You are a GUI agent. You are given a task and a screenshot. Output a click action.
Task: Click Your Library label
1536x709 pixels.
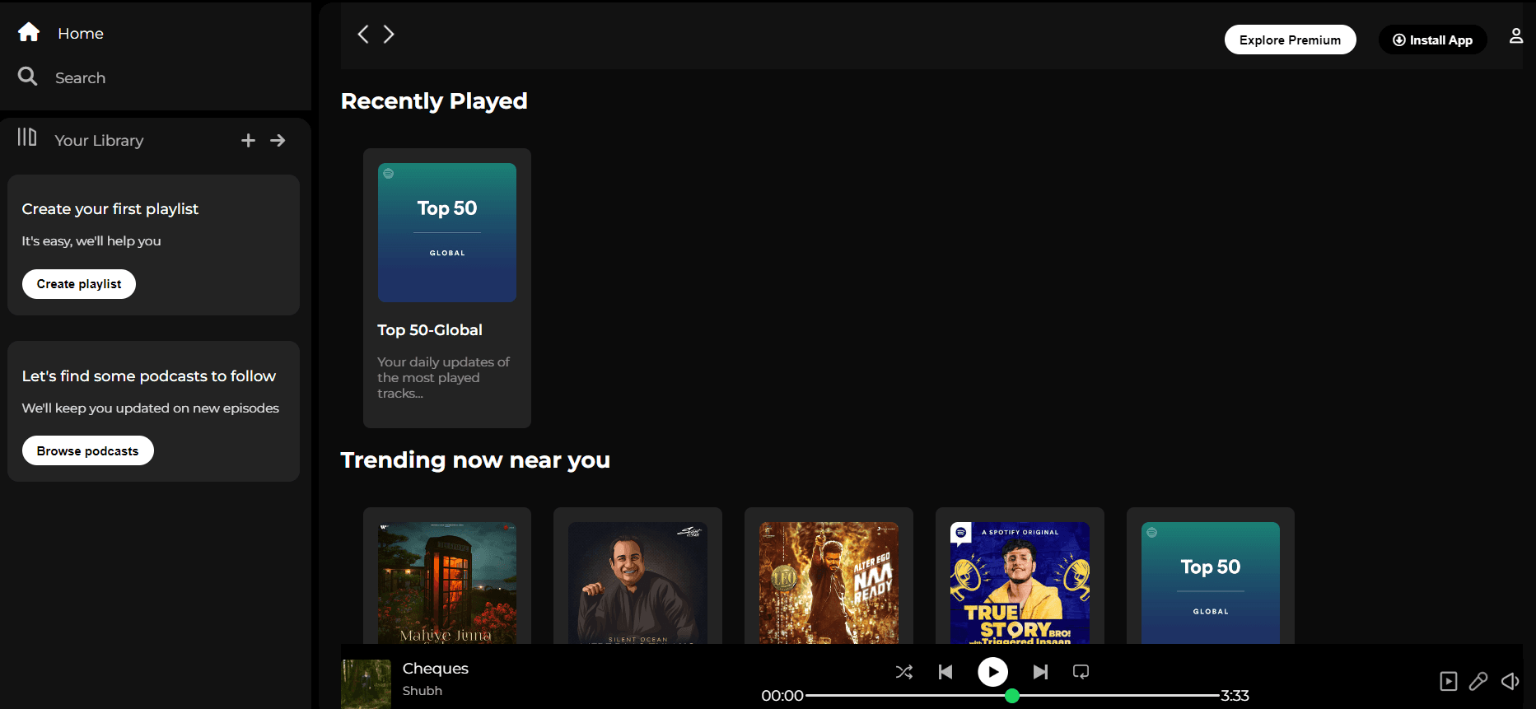(x=99, y=141)
